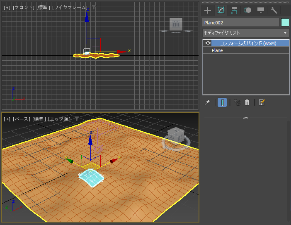Expand the モディファイヤ リスト dropdown
291x225 pixels.
point(246,33)
